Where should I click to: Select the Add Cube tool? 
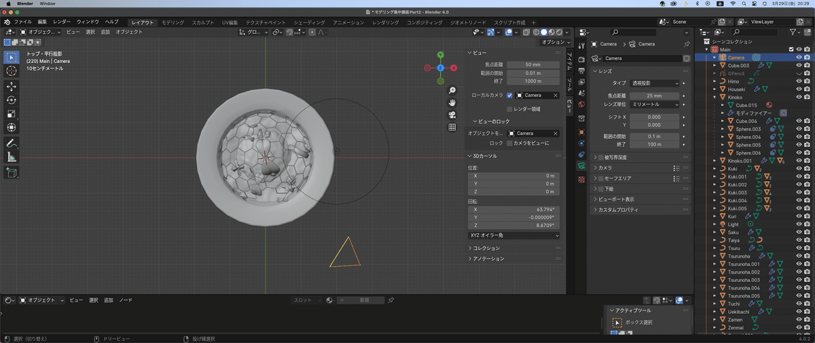click(x=12, y=174)
